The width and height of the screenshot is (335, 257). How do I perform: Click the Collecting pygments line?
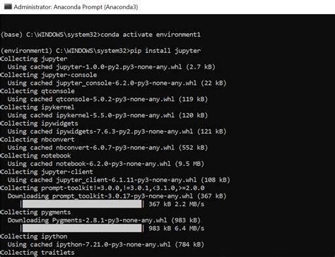pos(35,212)
